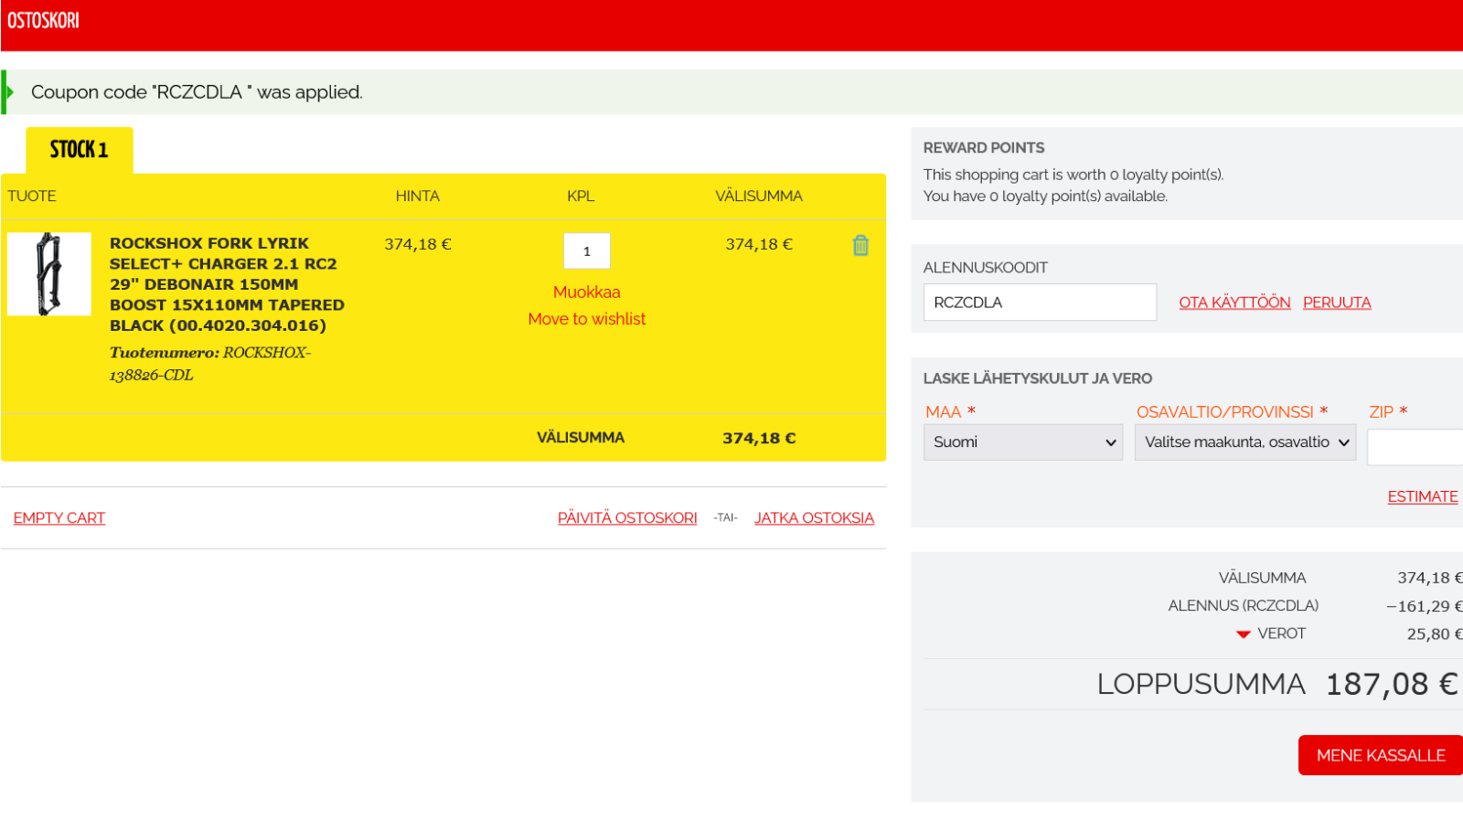Expand the VEROT tax breakdown arrow
The width and height of the screenshot is (1463, 820).
pyautogui.click(x=1243, y=634)
